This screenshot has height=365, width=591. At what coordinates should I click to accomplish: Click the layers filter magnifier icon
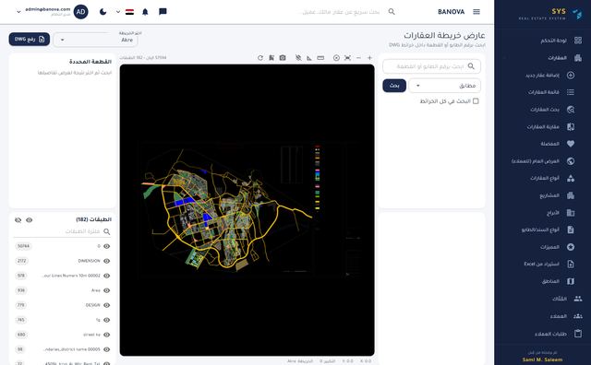pos(107,231)
